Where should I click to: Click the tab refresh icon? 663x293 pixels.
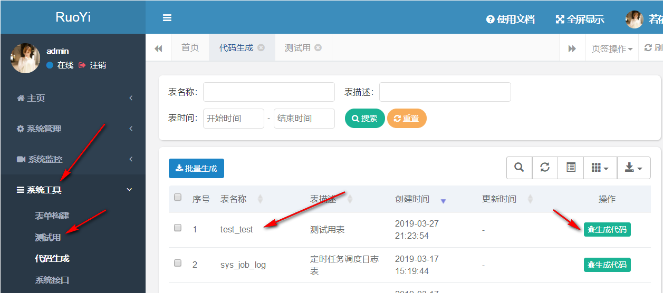[x=648, y=47]
